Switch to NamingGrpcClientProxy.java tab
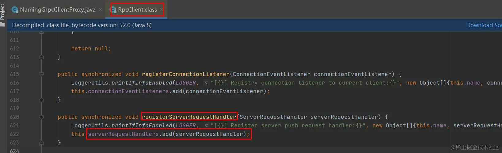This screenshot has width=502, height=153. (58, 10)
